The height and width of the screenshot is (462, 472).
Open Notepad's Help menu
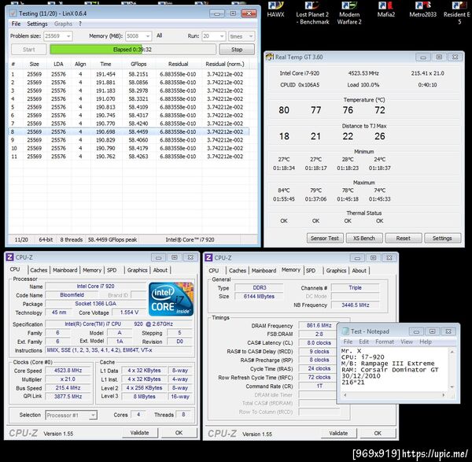426,342
